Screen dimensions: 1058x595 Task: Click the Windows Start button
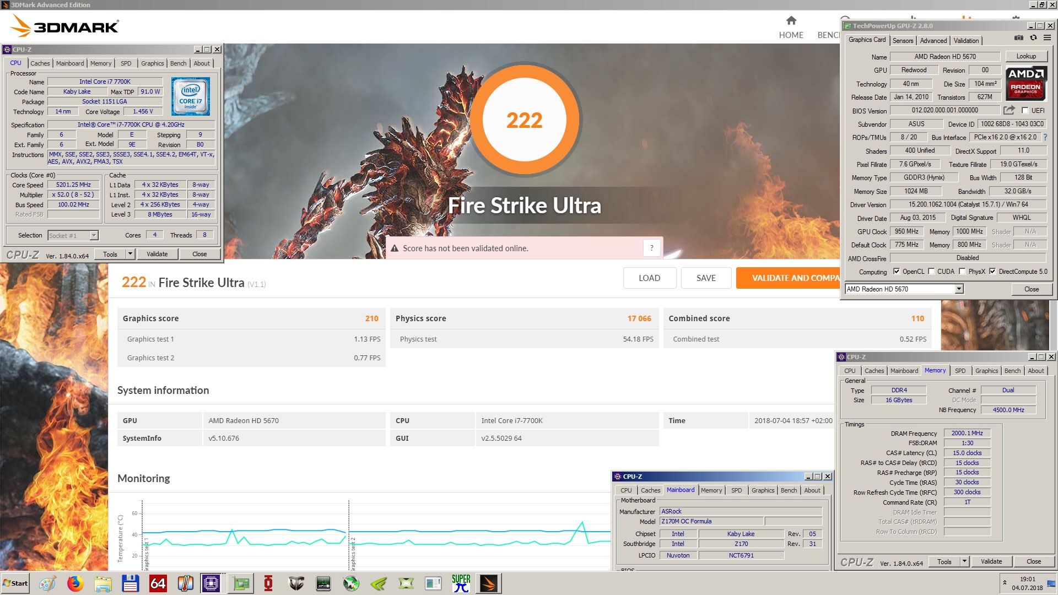(x=15, y=583)
